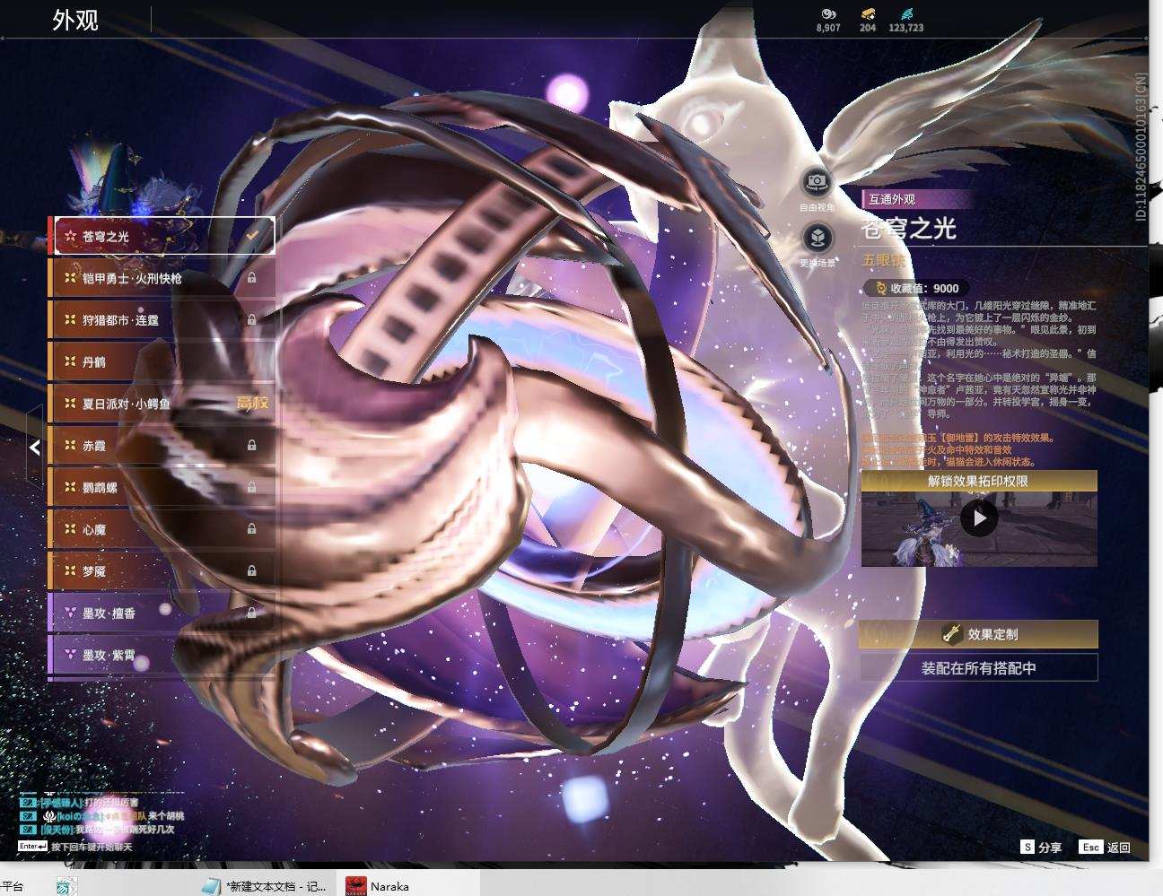Click the 更换场景 scene change icon
The height and width of the screenshot is (896, 1163).
click(817, 239)
